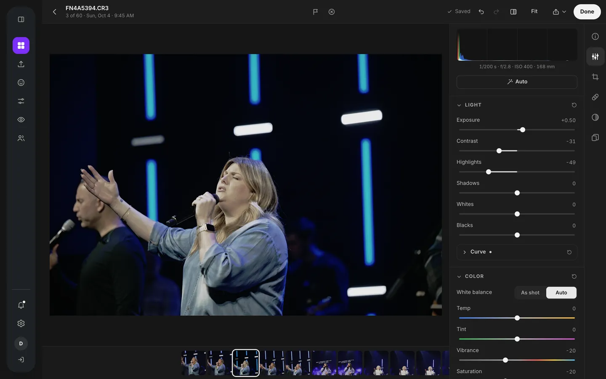Set white balance to Auto
The height and width of the screenshot is (379, 606).
point(561,293)
